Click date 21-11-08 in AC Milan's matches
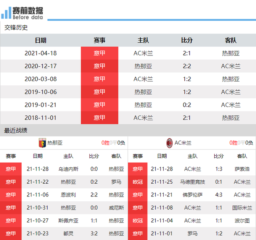The image size is (256, 240). 162,208
